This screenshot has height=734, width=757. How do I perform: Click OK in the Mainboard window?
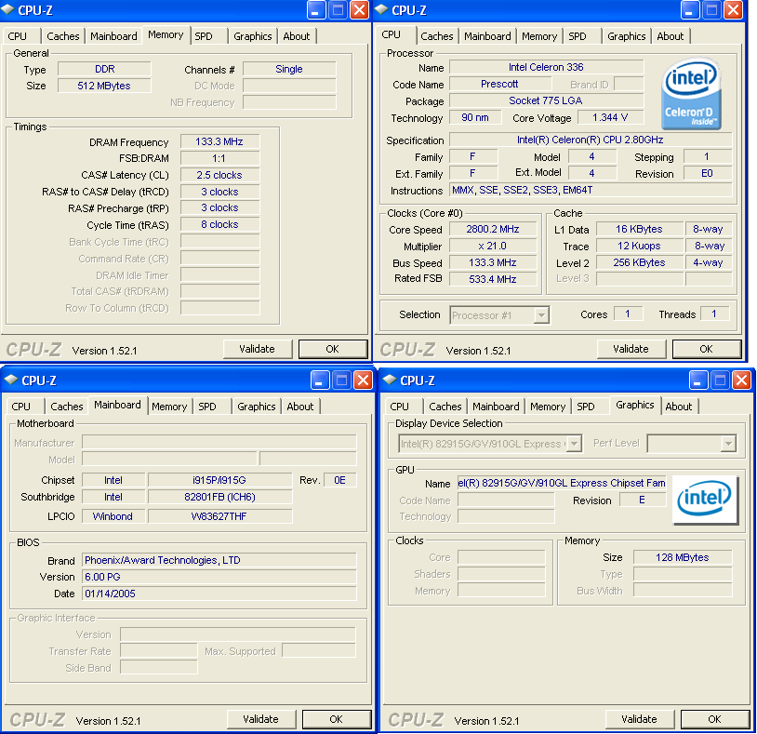pos(337,719)
